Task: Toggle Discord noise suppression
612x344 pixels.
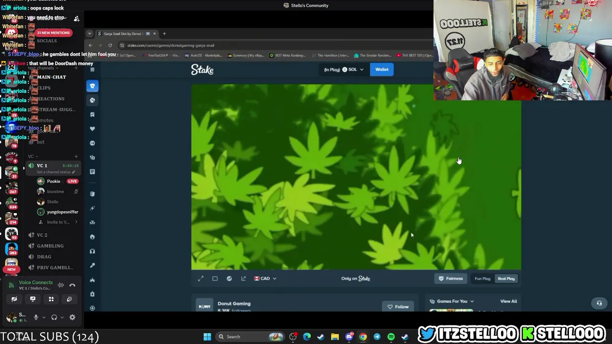Action: (61, 285)
